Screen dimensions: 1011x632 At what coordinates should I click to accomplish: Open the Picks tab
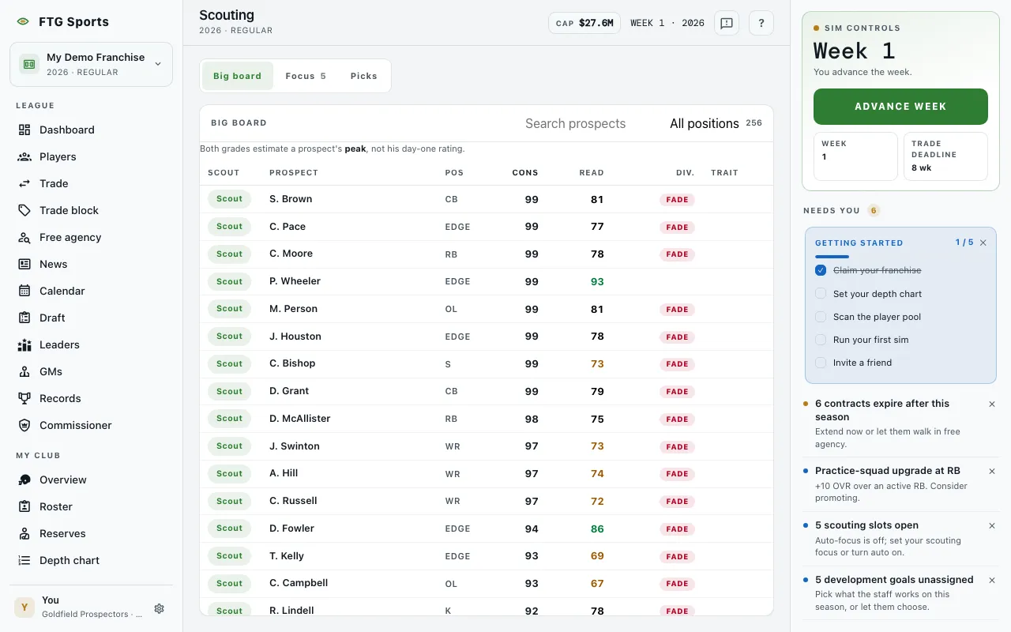click(364, 76)
